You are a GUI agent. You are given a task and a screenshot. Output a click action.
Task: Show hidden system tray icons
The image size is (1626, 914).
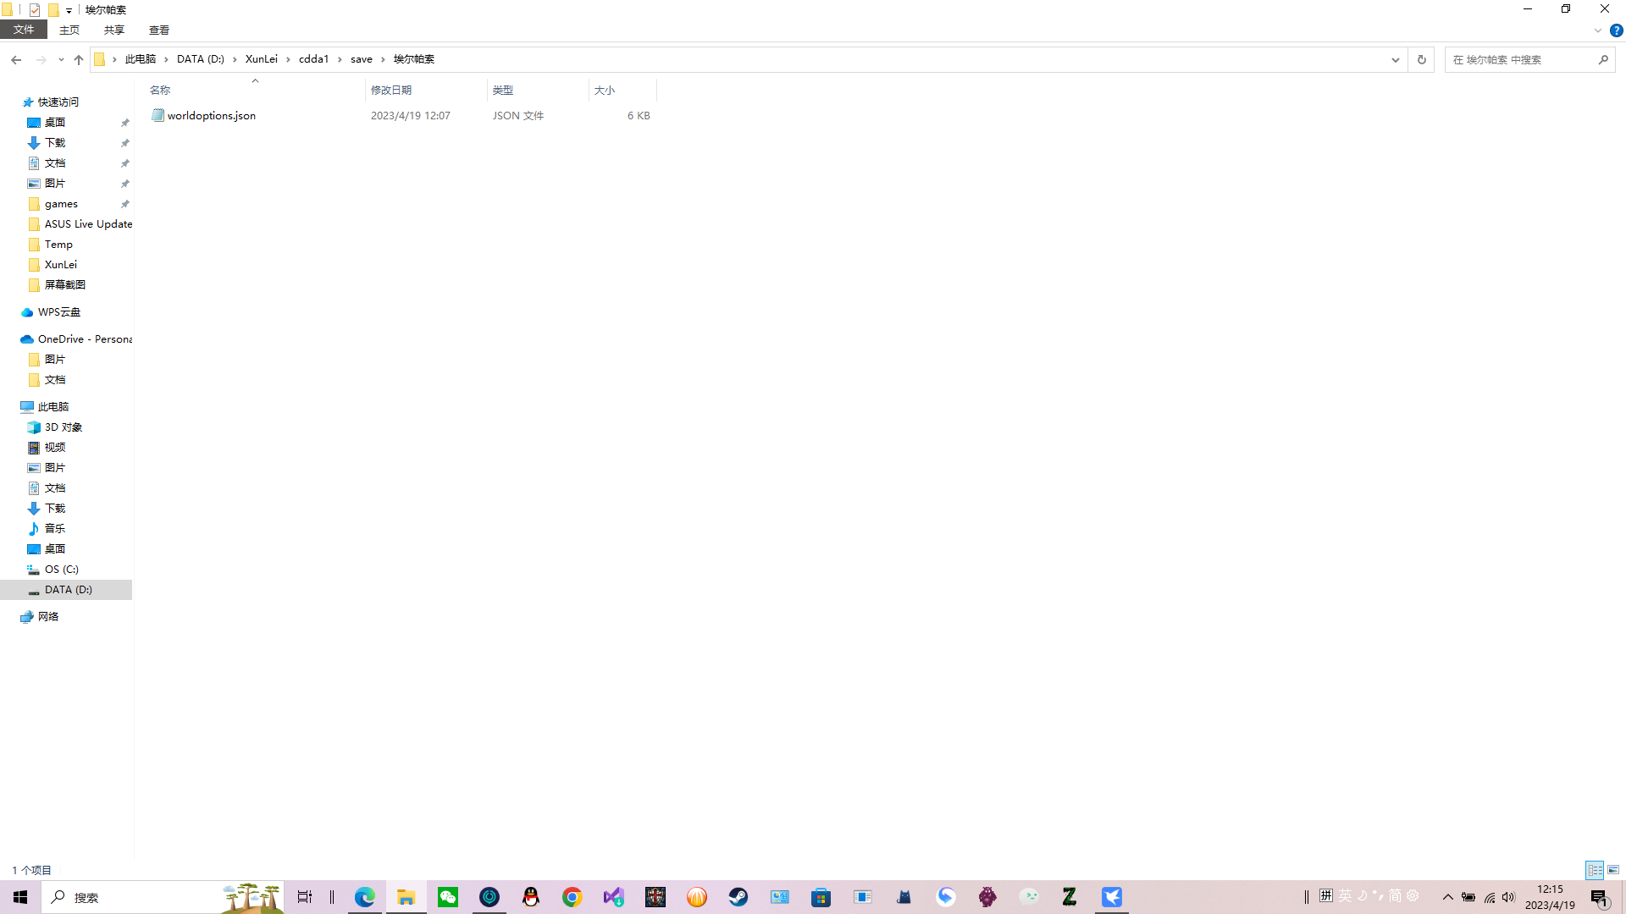[x=1447, y=897]
